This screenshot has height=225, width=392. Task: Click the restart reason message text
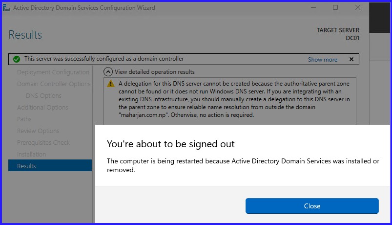[x=243, y=165]
